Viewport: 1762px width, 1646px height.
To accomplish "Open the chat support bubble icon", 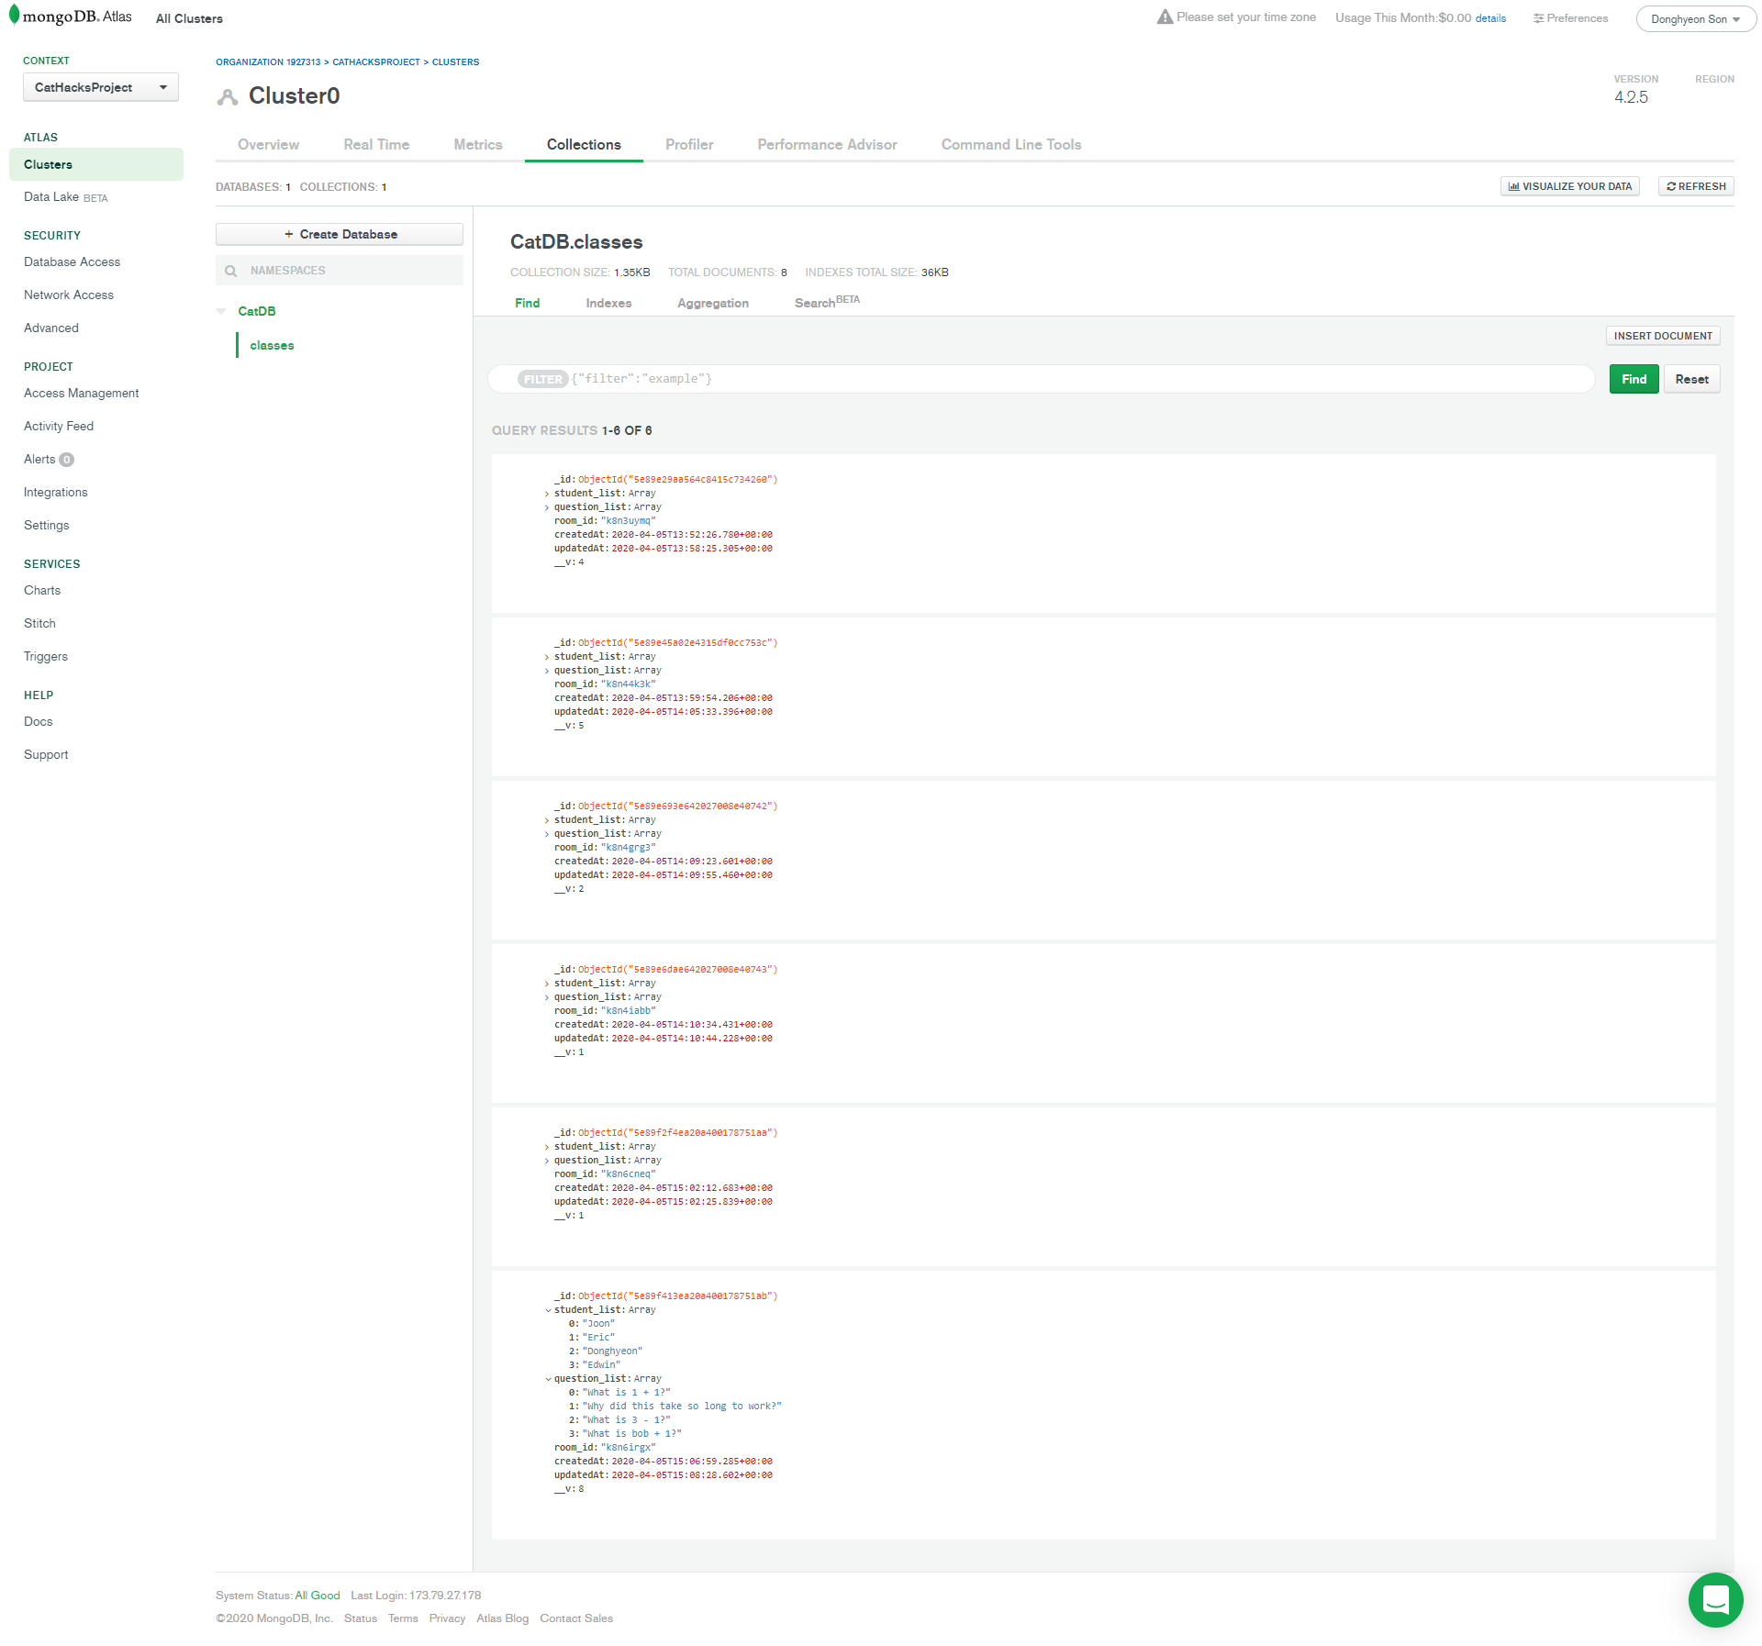I will [x=1714, y=1599].
